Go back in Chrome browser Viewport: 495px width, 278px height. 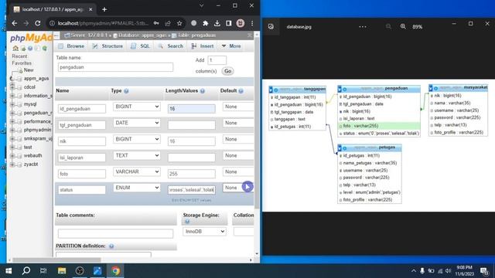(15, 23)
